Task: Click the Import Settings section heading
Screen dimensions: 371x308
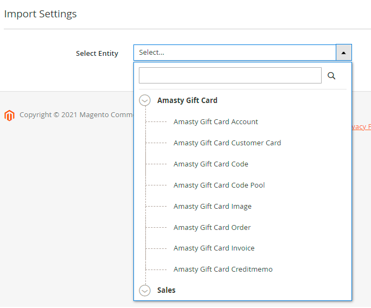Action: (x=40, y=14)
